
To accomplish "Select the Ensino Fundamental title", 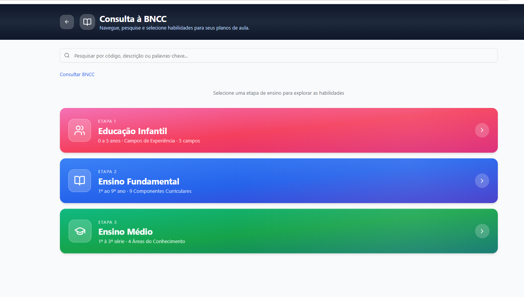I will (x=139, y=181).
